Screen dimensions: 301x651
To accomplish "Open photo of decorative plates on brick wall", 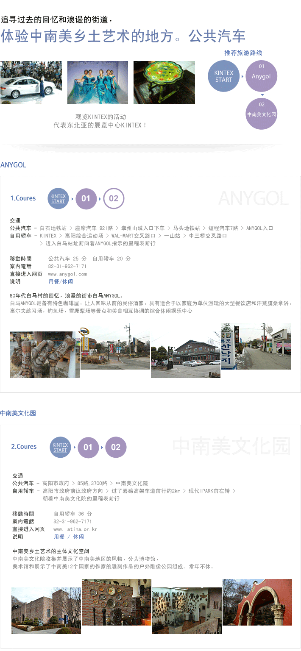I will click(x=116, y=602).
